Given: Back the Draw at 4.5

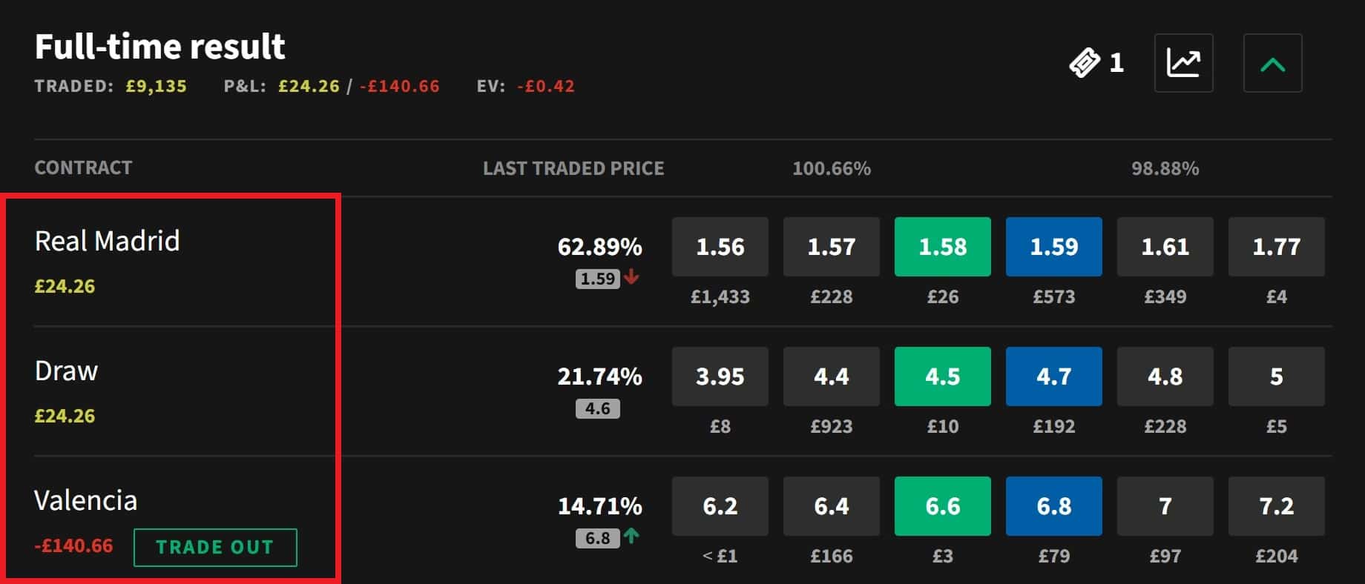Looking at the screenshot, I should pos(942,376).
